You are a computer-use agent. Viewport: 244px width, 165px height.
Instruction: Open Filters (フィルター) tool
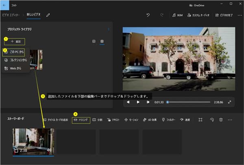(x=169, y=120)
